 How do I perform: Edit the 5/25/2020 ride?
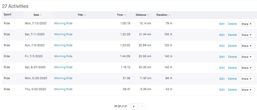pyautogui.click(x=222, y=79)
